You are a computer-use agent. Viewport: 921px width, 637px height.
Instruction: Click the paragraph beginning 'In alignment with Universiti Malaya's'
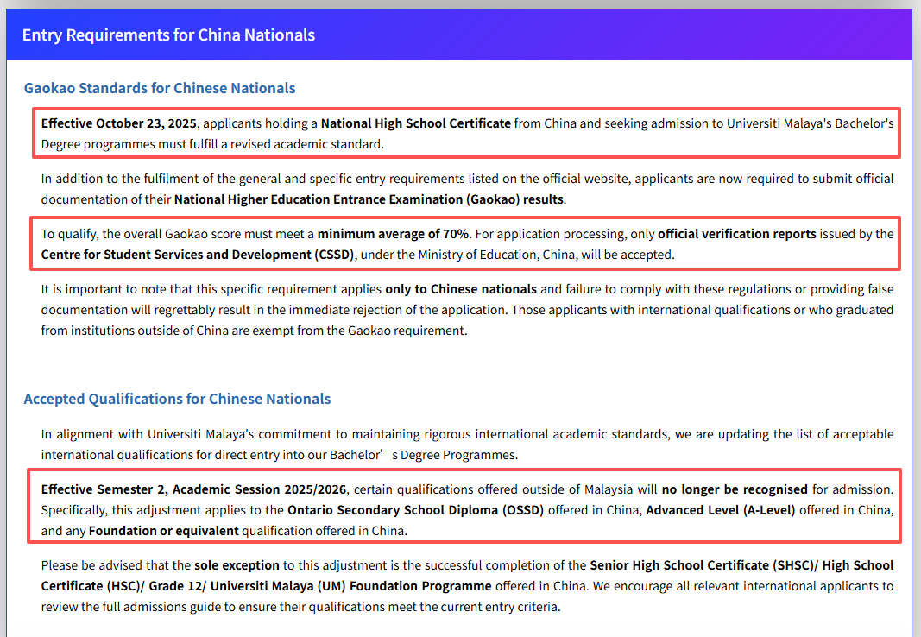pos(466,444)
